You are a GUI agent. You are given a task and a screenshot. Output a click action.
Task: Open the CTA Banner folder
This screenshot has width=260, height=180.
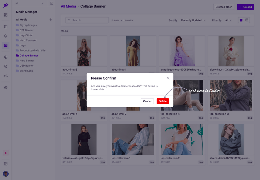[25, 30]
